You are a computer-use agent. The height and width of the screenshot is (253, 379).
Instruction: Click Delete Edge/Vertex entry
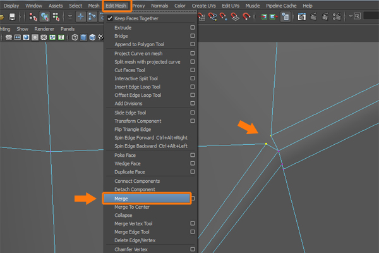[135, 240]
